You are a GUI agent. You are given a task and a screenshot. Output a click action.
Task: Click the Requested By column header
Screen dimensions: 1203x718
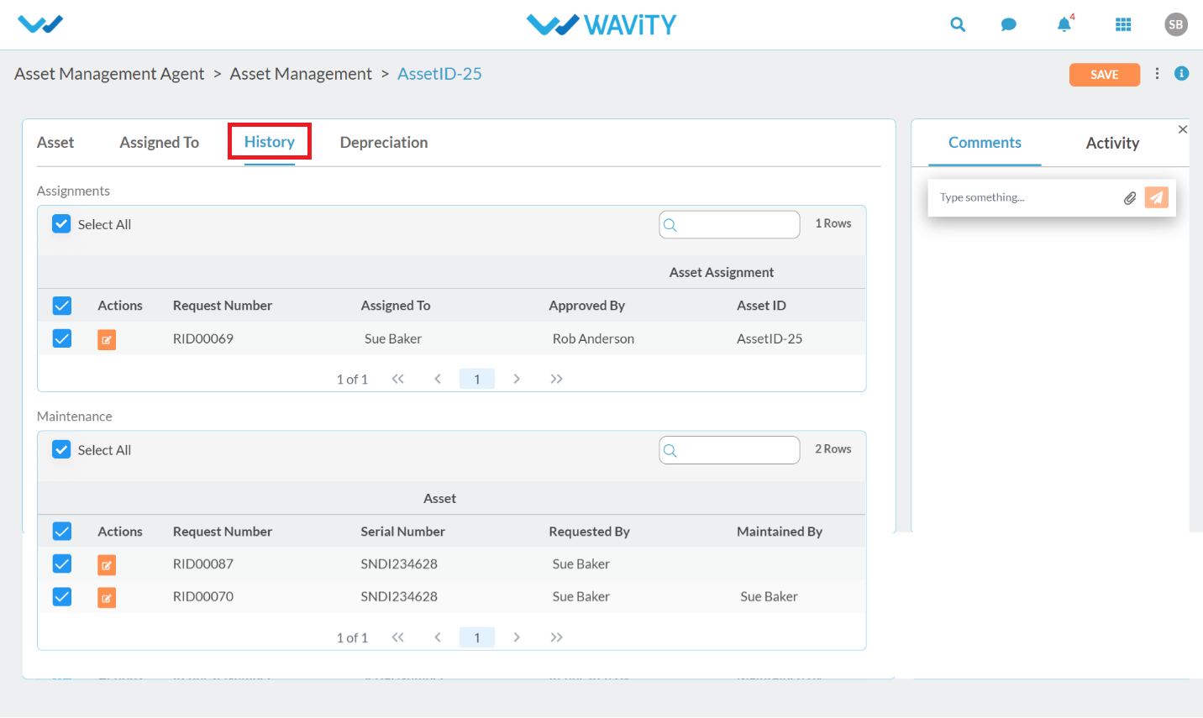(x=589, y=532)
